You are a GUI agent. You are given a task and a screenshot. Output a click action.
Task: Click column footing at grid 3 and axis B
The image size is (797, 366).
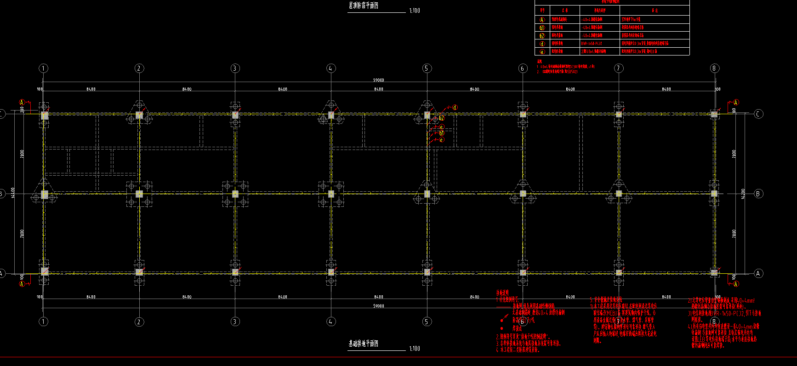coord(235,194)
